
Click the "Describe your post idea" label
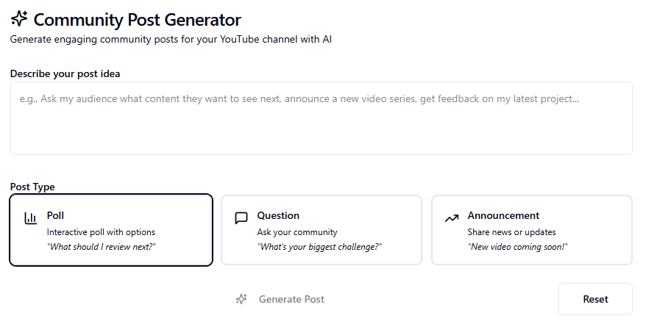tap(65, 73)
